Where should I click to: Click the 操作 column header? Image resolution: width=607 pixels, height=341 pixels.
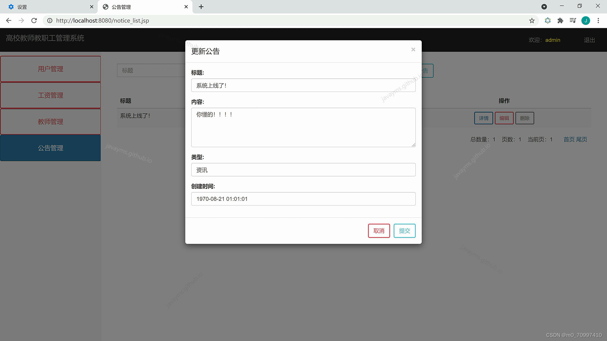(504, 101)
